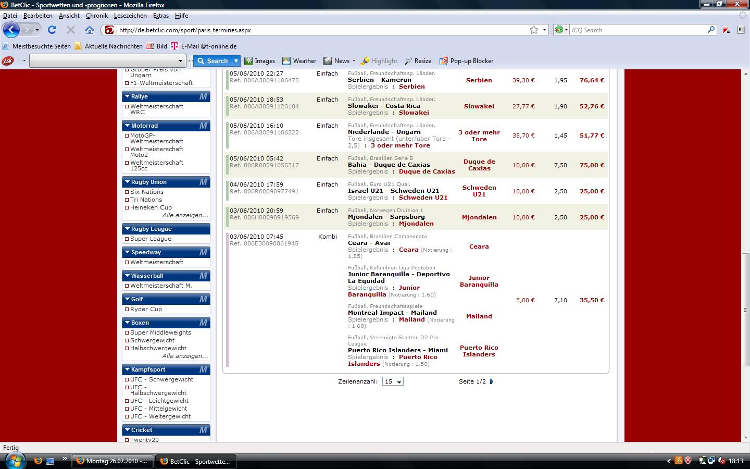
Task: Open the Extras menu
Action: tap(161, 16)
